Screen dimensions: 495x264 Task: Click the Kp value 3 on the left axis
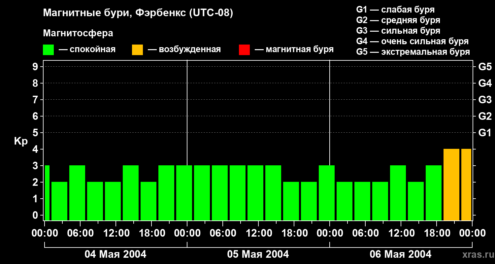(36, 166)
